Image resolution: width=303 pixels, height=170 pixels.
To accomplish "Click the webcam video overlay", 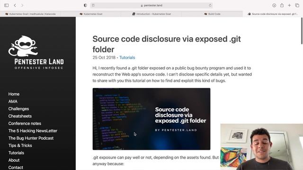I will pos(262,147).
